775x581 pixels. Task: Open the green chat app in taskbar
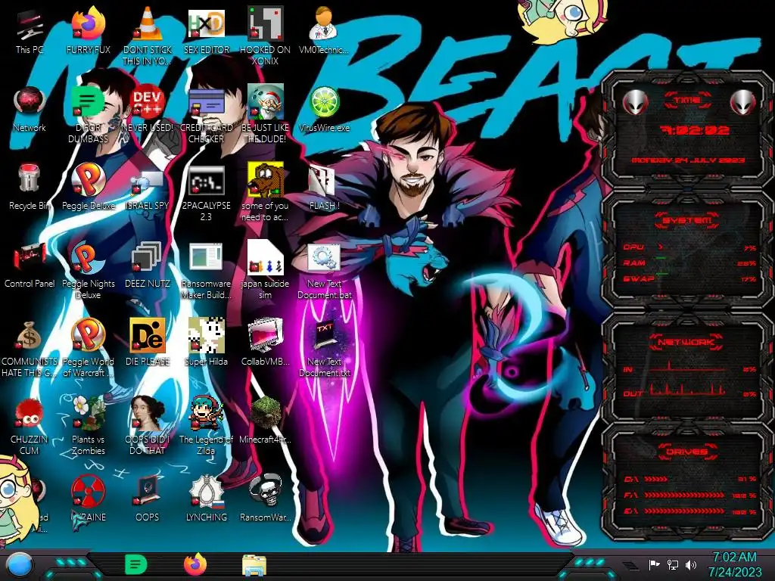coord(136,564)
